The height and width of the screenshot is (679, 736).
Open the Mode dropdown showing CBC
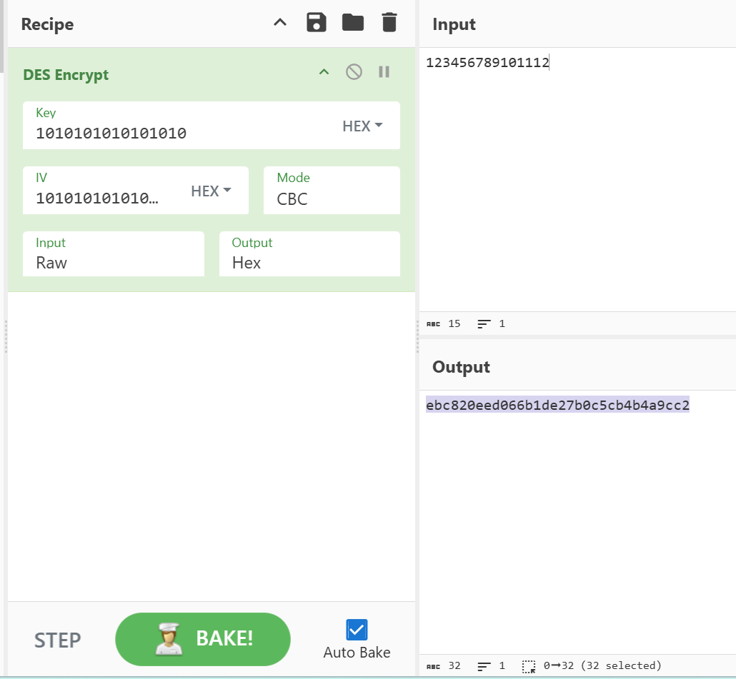tap(332, 191)
